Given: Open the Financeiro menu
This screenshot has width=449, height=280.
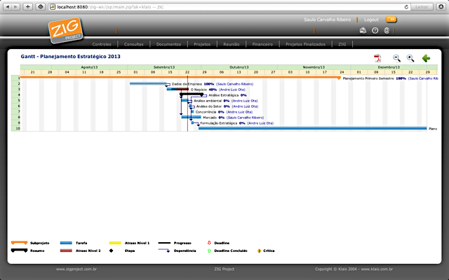Looking at the screenshot, I should click(262, 44).
